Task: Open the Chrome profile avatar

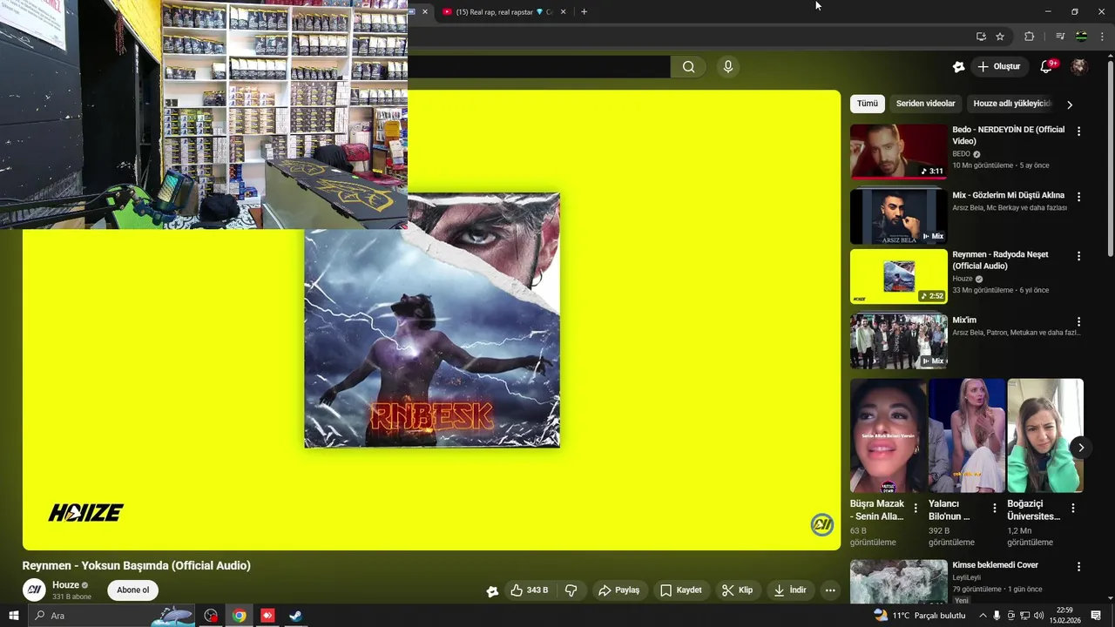Action: tap(1081, 37)
